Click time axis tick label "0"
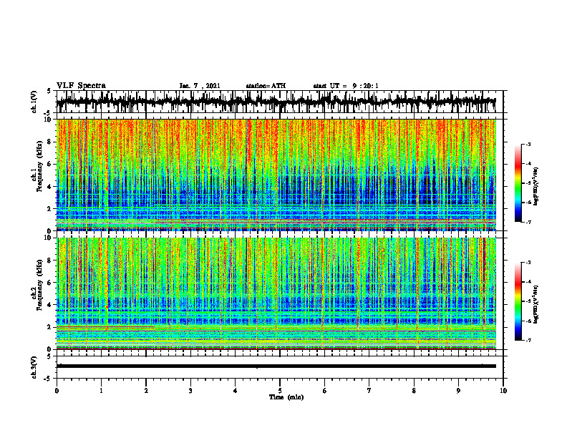 (x=57, y=391)
